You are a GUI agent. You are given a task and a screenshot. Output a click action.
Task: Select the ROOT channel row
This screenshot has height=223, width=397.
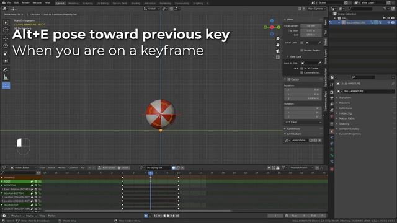pos(20,181)
